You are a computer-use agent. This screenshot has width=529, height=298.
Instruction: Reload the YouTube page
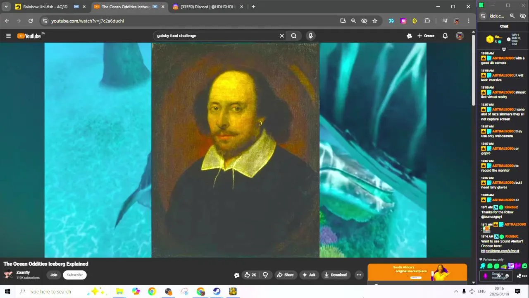coord(31,21)
